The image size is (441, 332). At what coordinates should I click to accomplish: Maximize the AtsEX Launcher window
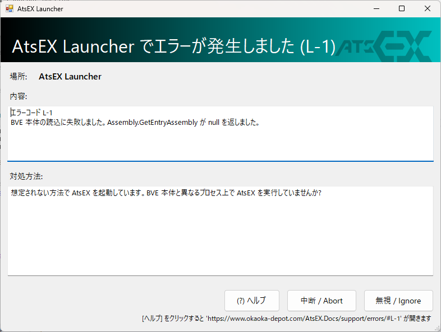tap(402, 9)
